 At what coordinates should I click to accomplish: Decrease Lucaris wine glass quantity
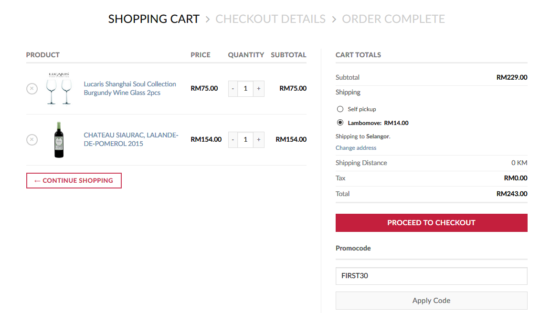click(x=233, y=89)
